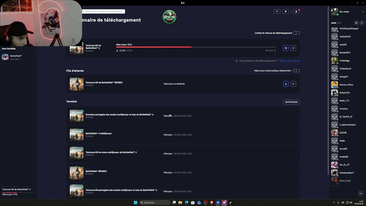The height and width of the screenshot is (206, 366).
Task: Open TikTok from the taskbar
Action: (230, 203)
